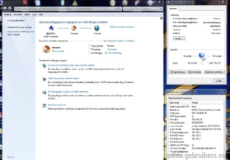Click the Eigenschappen button
This screenshot has height=160, width=230.
pyautogui.click(x=178, y=72)
